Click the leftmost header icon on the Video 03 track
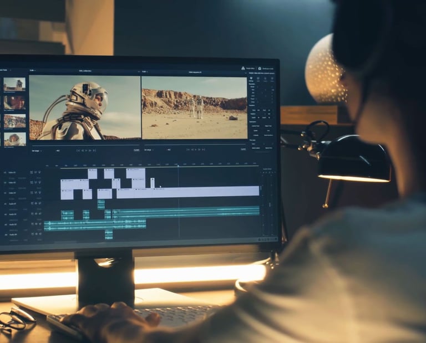The width and height of the screenshot is (426, 343). [32, 172]
